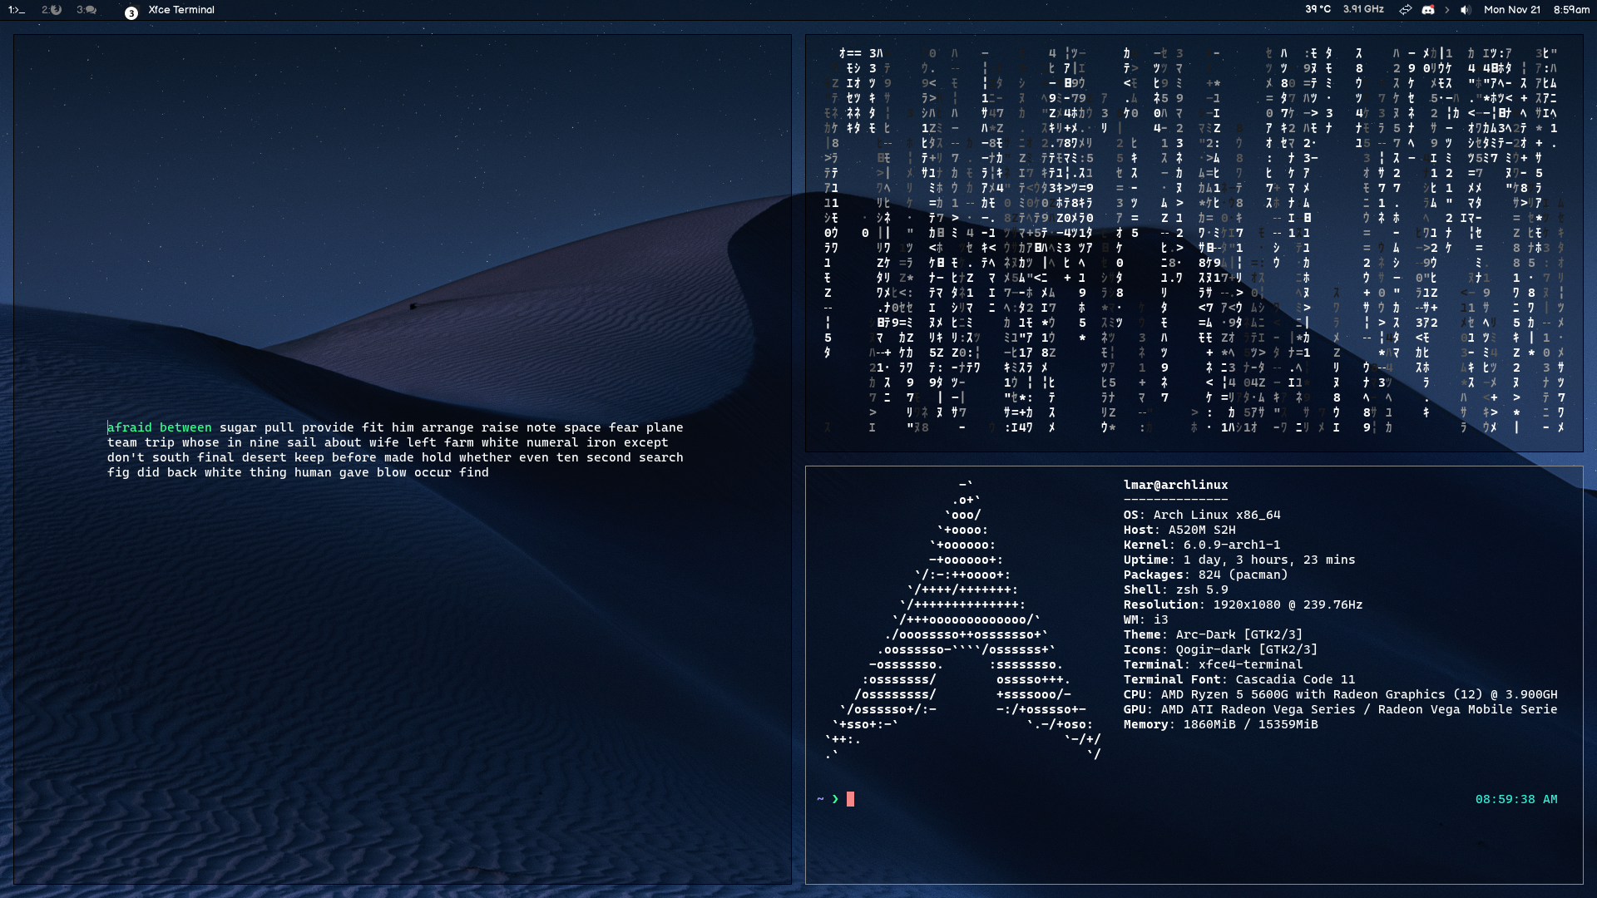
Task: Click the Arch Linux ASCII logo
Action: [x=965, y=619]
